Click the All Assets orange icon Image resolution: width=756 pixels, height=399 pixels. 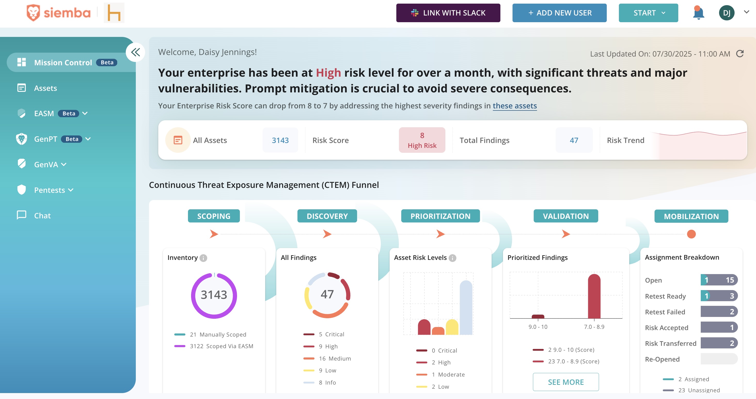click(178, 140)
